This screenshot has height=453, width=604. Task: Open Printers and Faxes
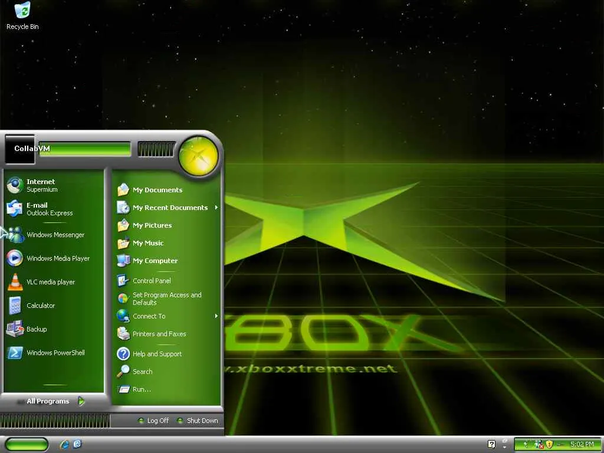(x=167, y=334)
